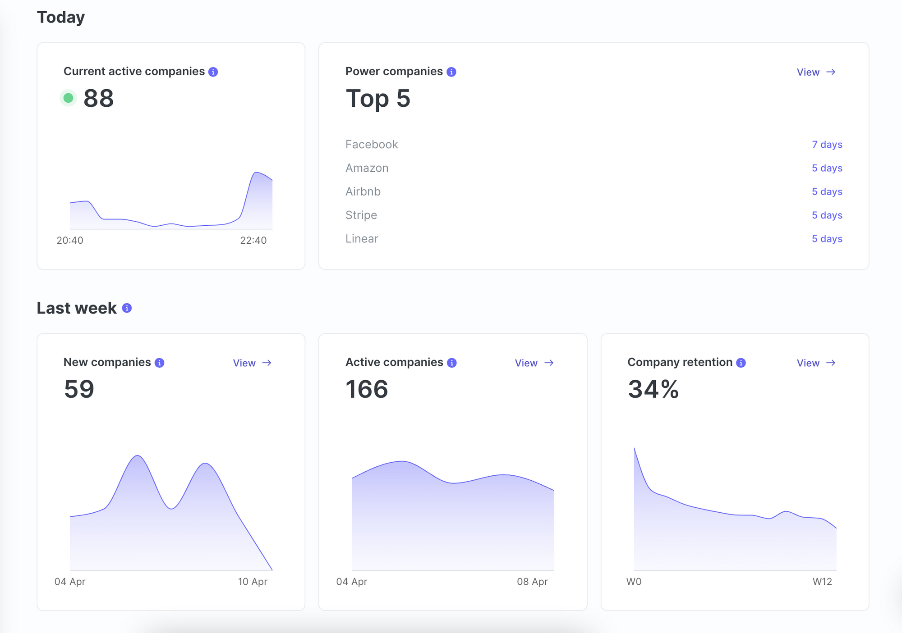Select Facebook in power companies list
Screen dimensions: 902x633
(x=372, y=145)
